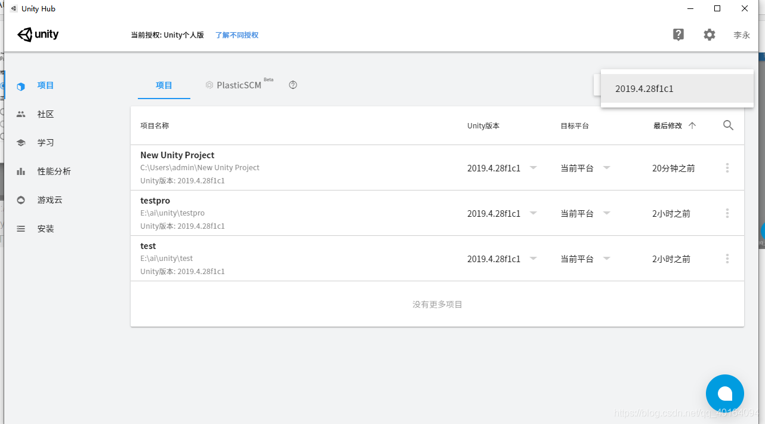Minimize the Unity Hub window

pyautogui.click(x=690, y=8)
